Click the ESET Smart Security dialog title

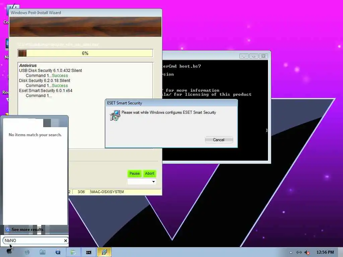click(125, 103)
